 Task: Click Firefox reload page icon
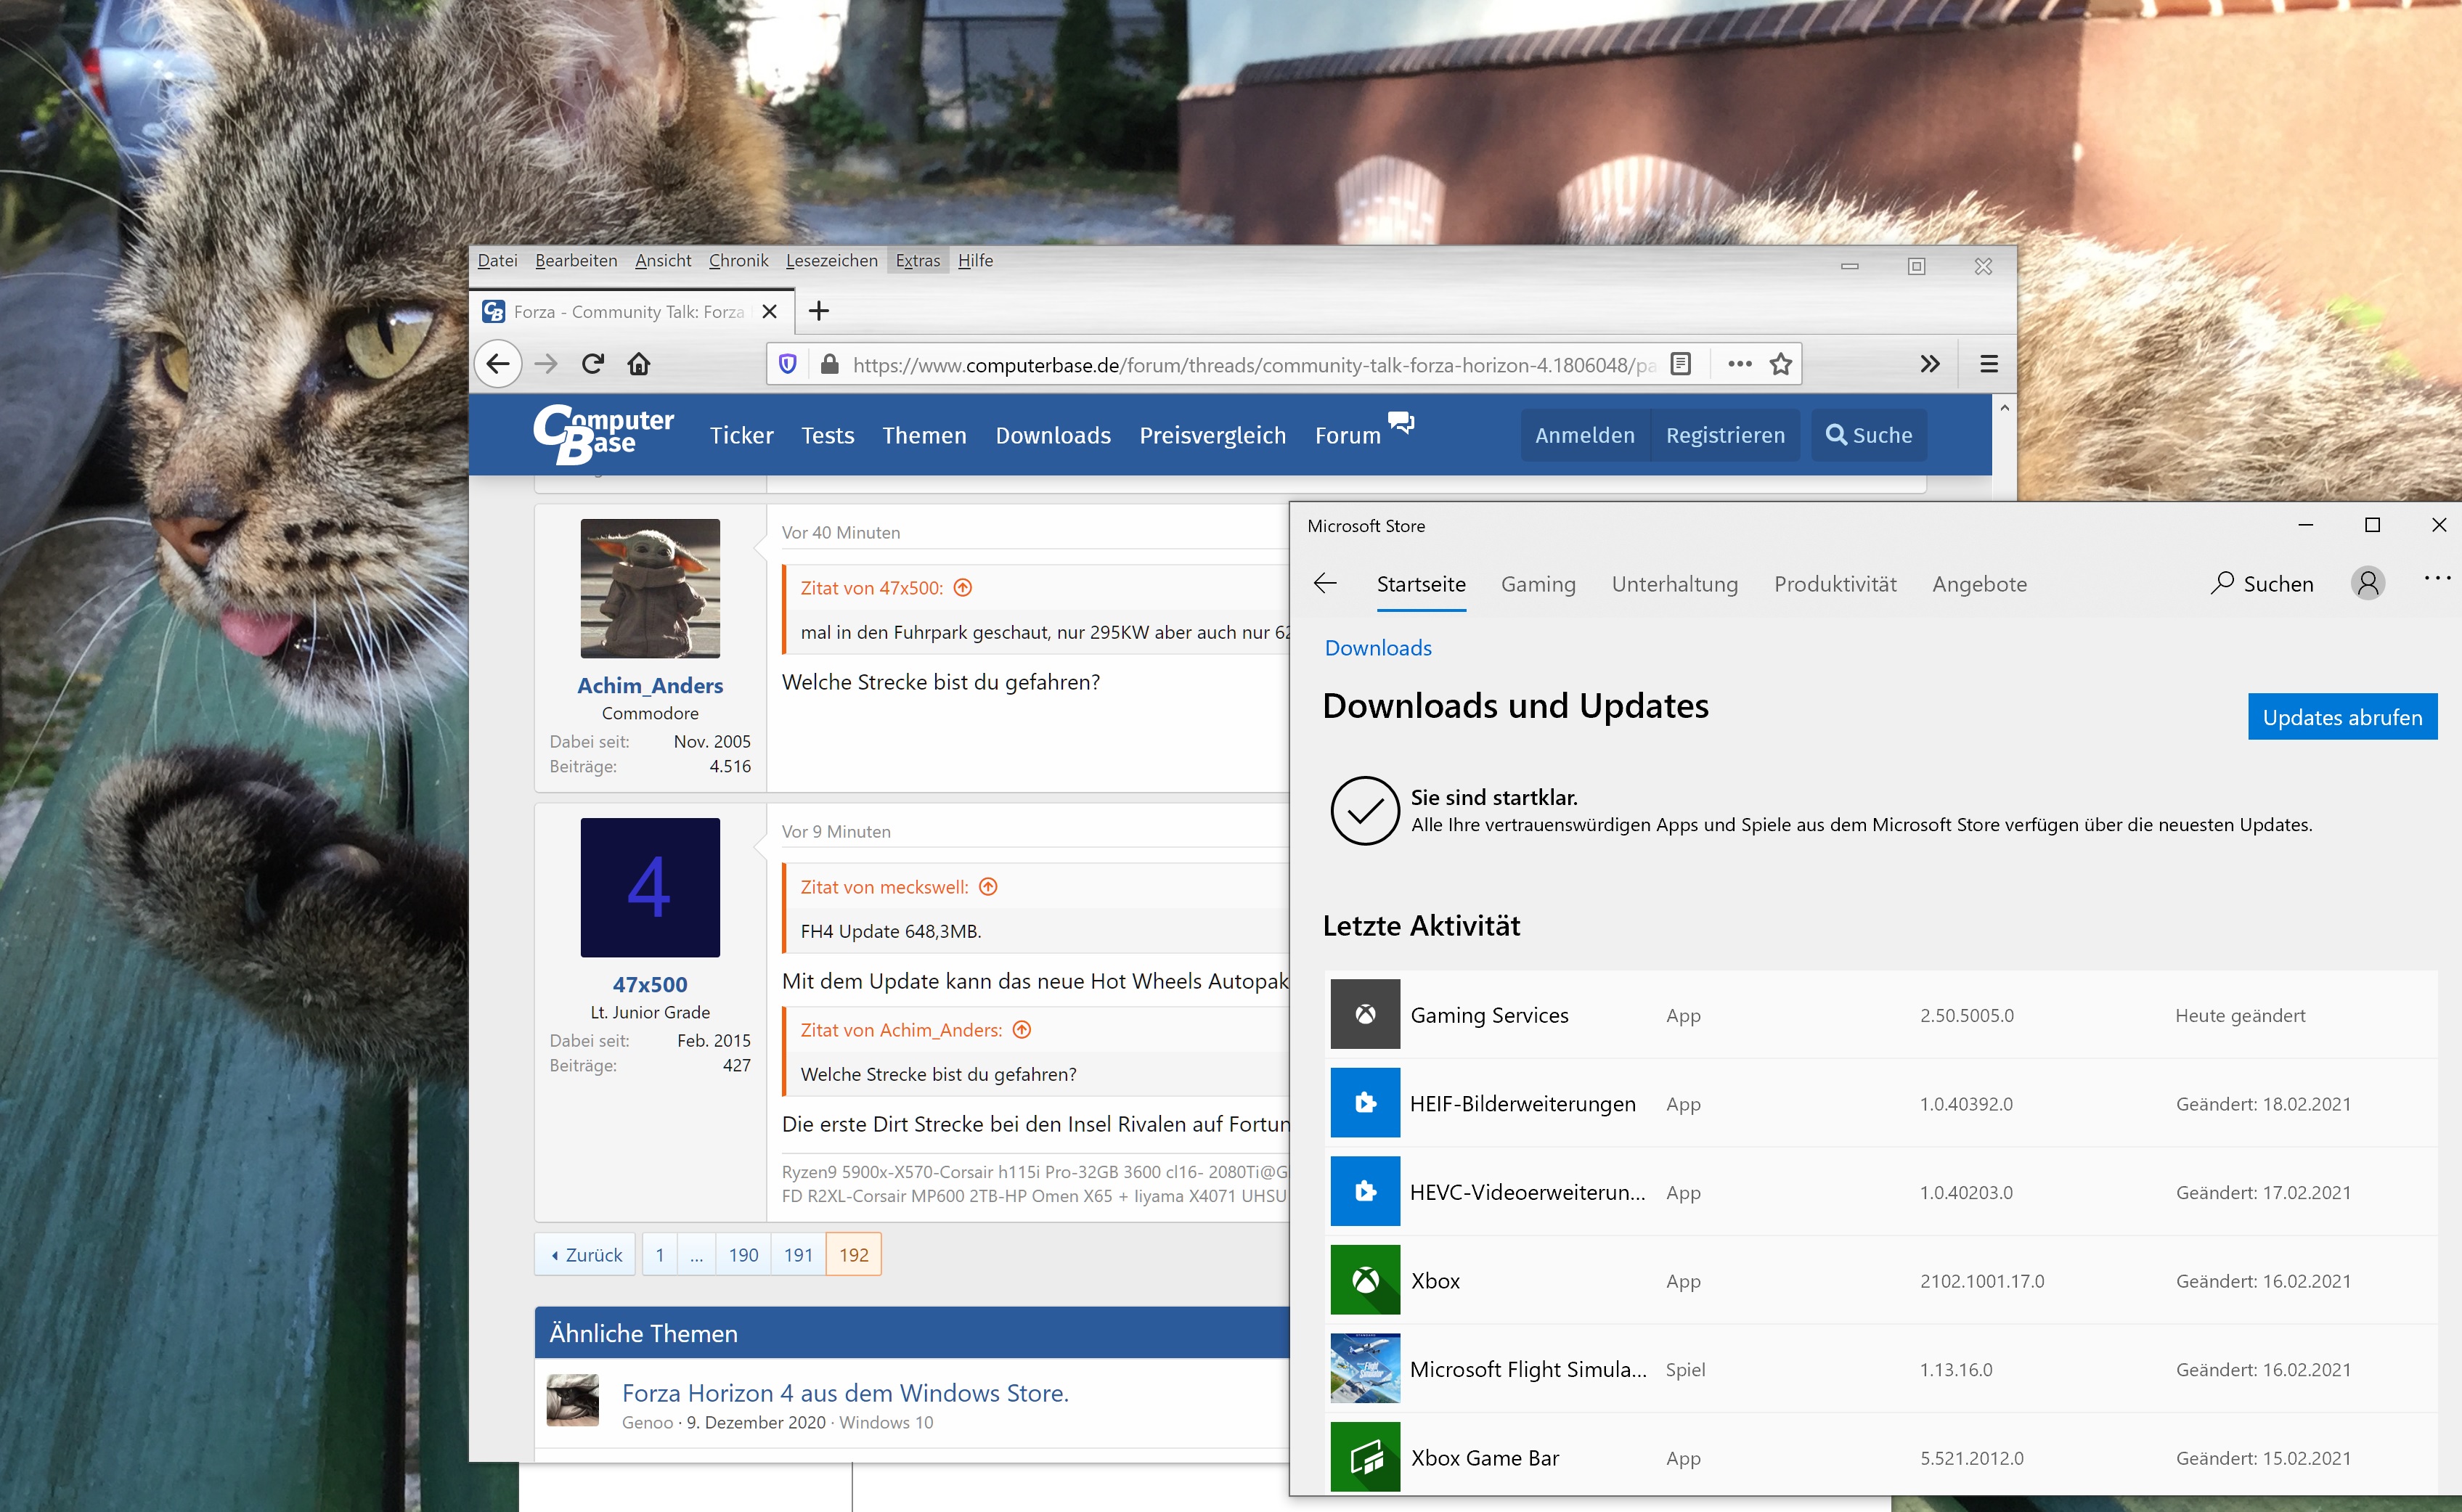click(593, 364)
